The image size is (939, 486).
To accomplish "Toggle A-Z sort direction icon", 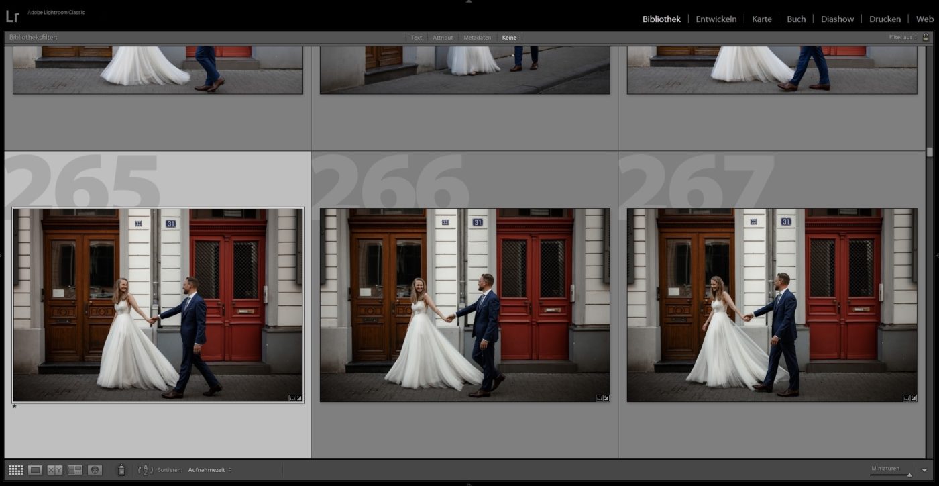I will 145,470.
